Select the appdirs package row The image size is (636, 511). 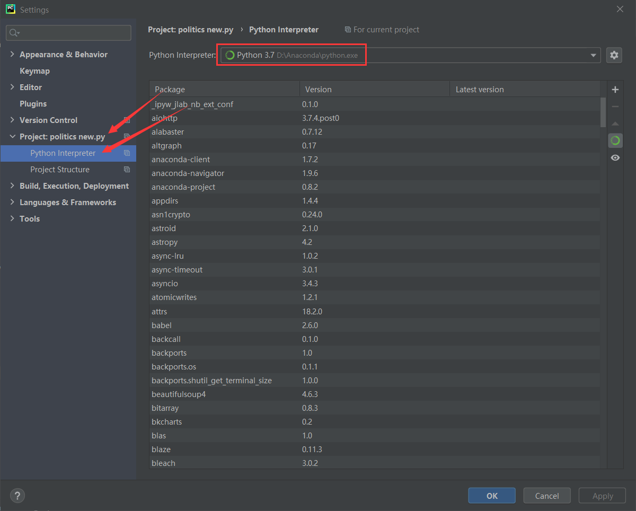pos(375,201)
